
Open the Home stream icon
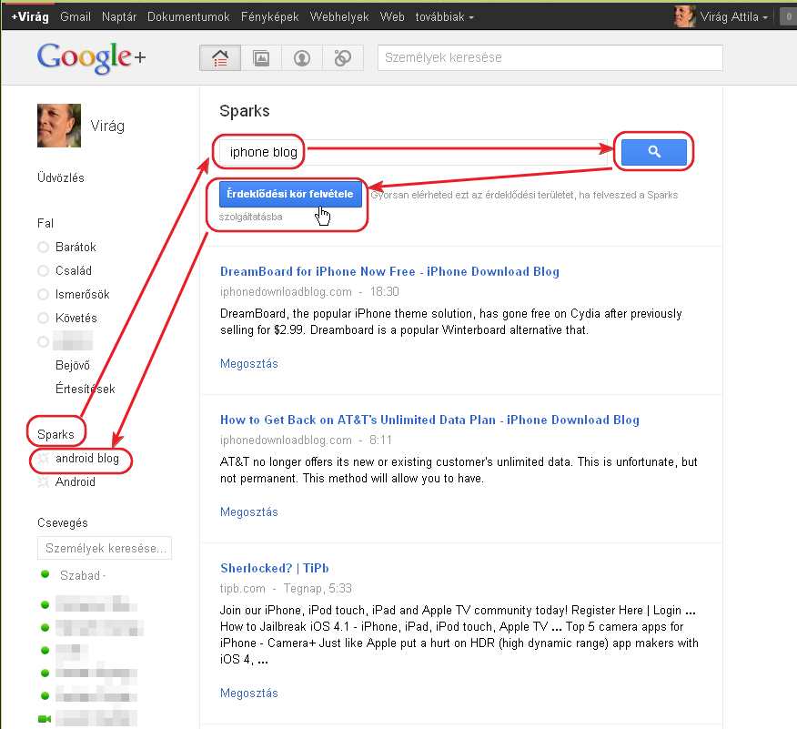pyautogui.click(x=220, y=58)
